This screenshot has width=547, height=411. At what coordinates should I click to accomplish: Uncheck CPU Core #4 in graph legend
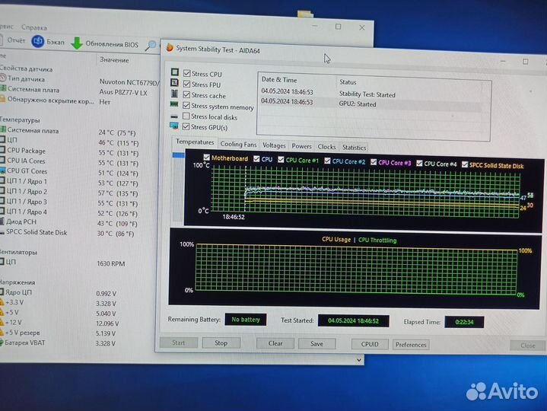click(419, 163)
